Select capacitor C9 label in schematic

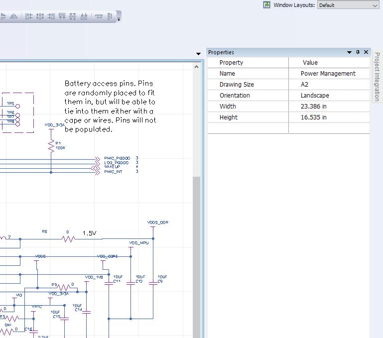pos(160,281)
